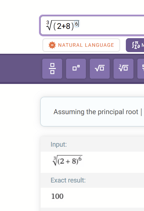Screen dimensions: 144x211
Task: Switch to Natural Language input mode
Action: pos(81,45)
